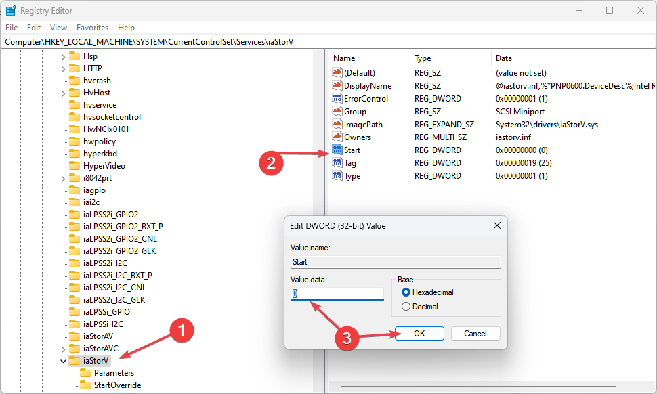657x394 pixels.
Task: Select the Start DWORD value icon
Action: (x=337, y=150)
